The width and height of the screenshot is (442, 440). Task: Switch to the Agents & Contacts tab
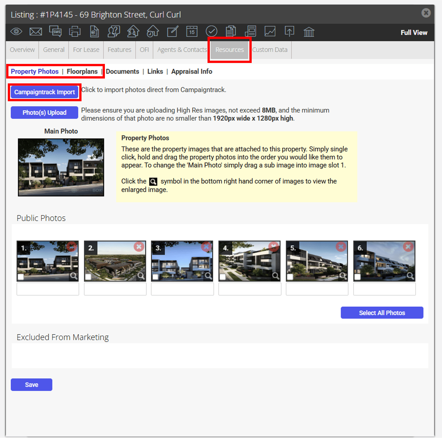tap(182, 50)
